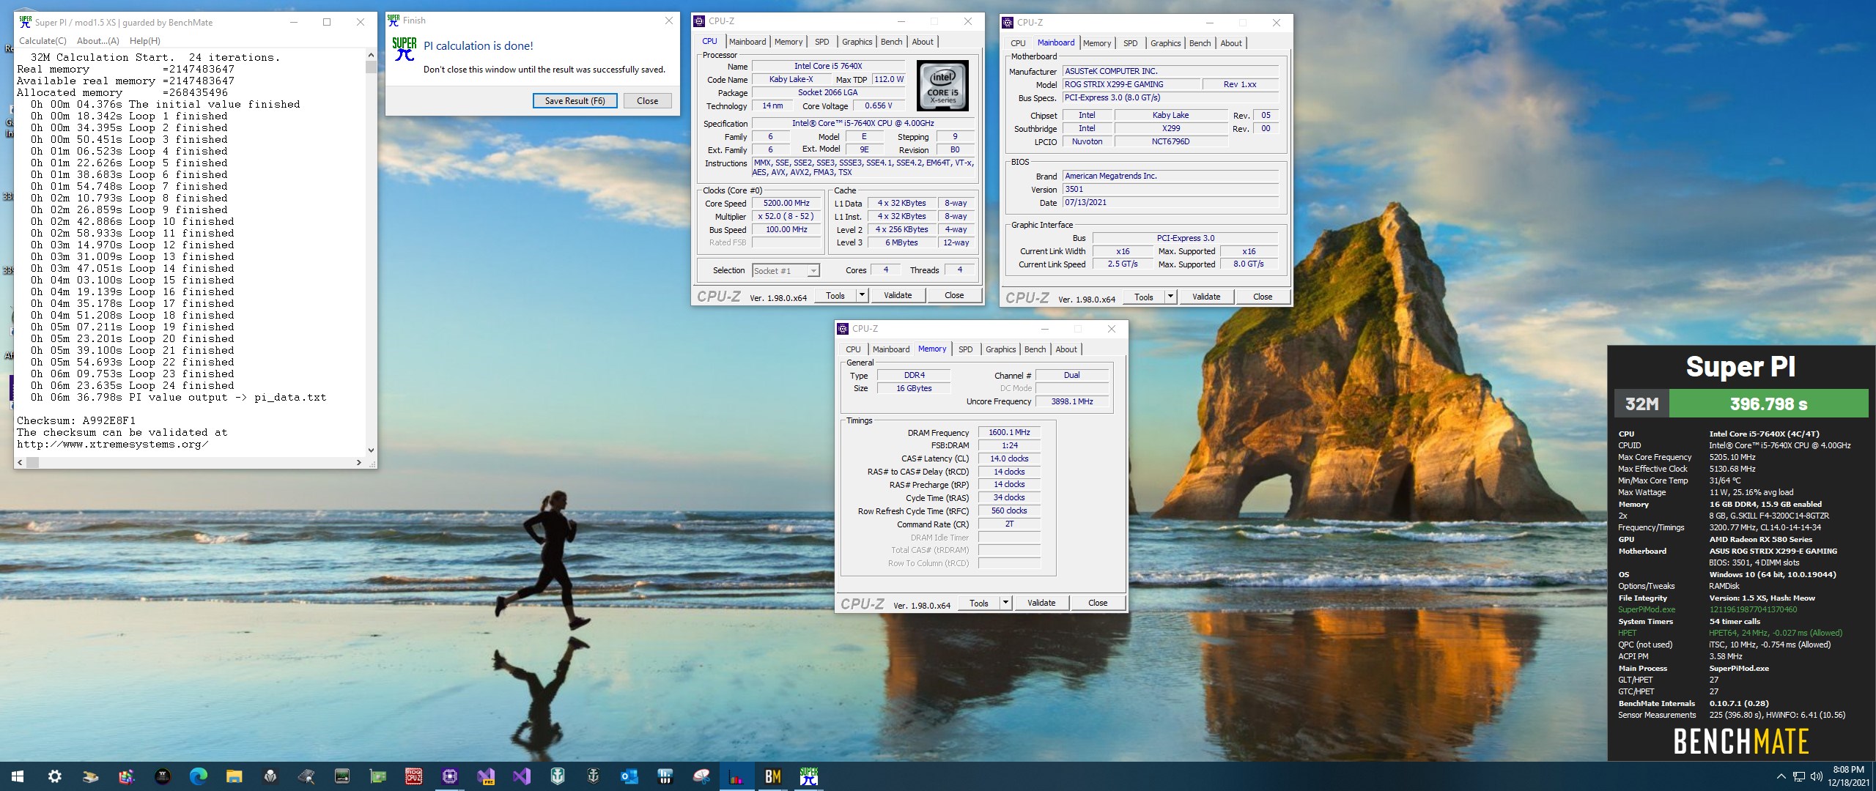Click Tools button in CPU-Z CPU window
This screenshot has width=1876, height=791.
[835, 295]
